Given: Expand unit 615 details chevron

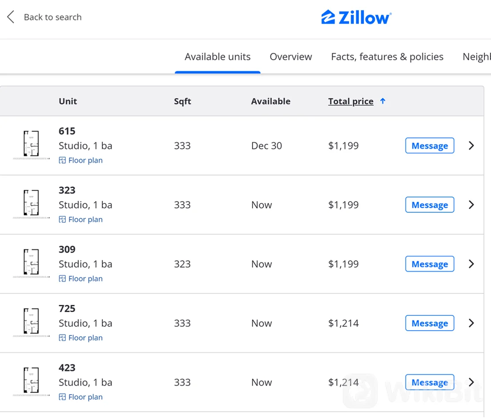Looking at the screenshot, I should [x=471, y=146].
